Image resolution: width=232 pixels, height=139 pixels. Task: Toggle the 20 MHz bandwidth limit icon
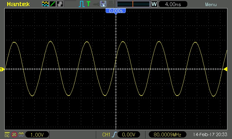[14, 134]
